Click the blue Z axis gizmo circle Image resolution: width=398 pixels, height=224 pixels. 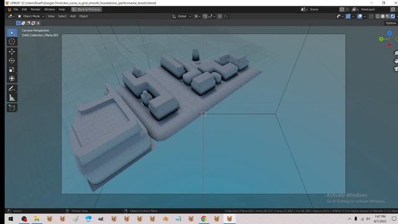click(x=389, y=33)
